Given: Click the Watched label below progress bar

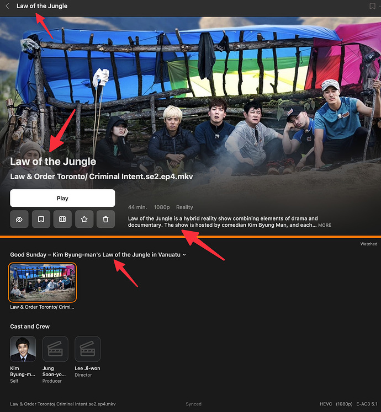Looking at the screenshot, I should pyautogui.click(x=369, y=244).
